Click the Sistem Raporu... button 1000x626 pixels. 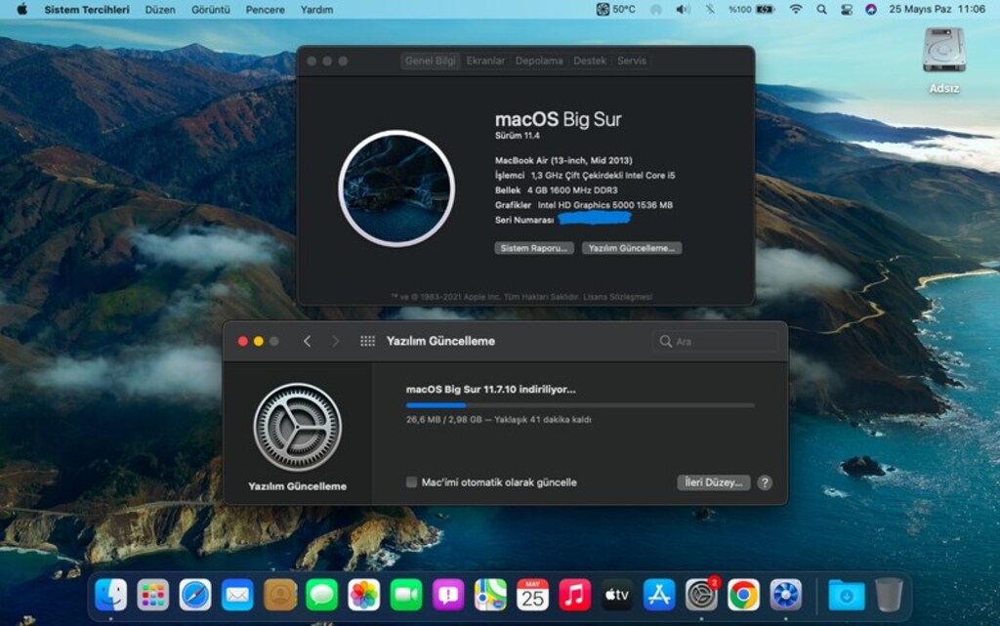coord(534,248)
